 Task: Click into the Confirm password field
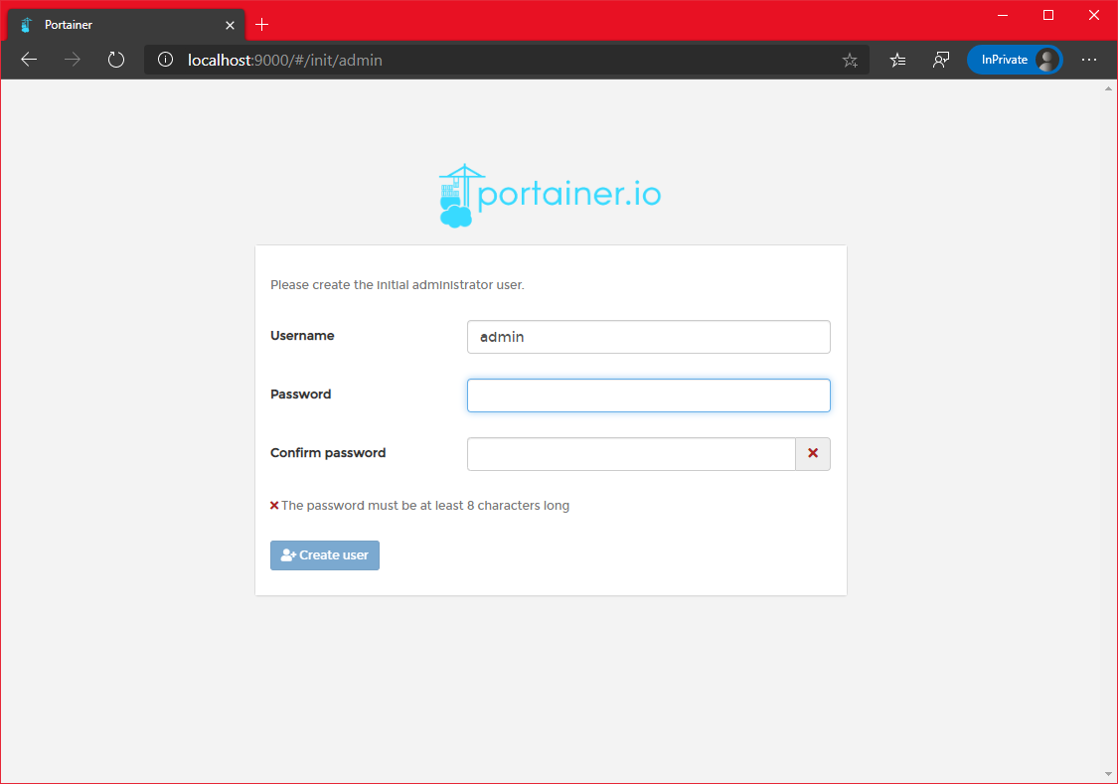(x=631, y=454)
